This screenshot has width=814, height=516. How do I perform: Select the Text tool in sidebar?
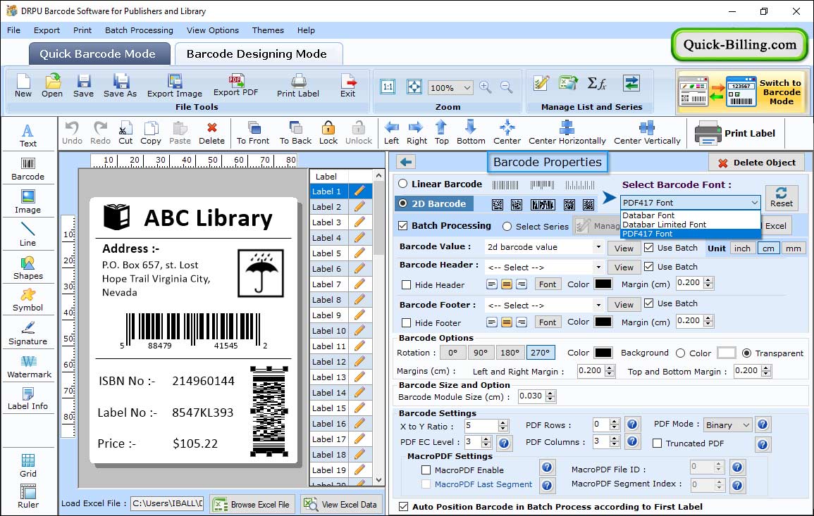[28, 136]
